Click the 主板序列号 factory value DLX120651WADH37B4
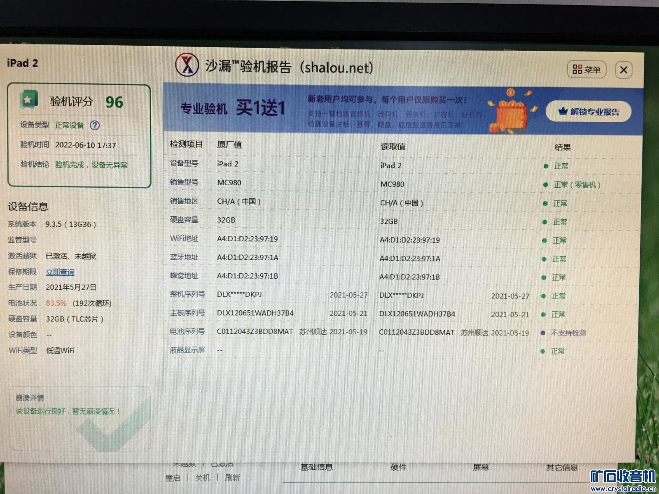659x494 pixels. tap(255, 313)
